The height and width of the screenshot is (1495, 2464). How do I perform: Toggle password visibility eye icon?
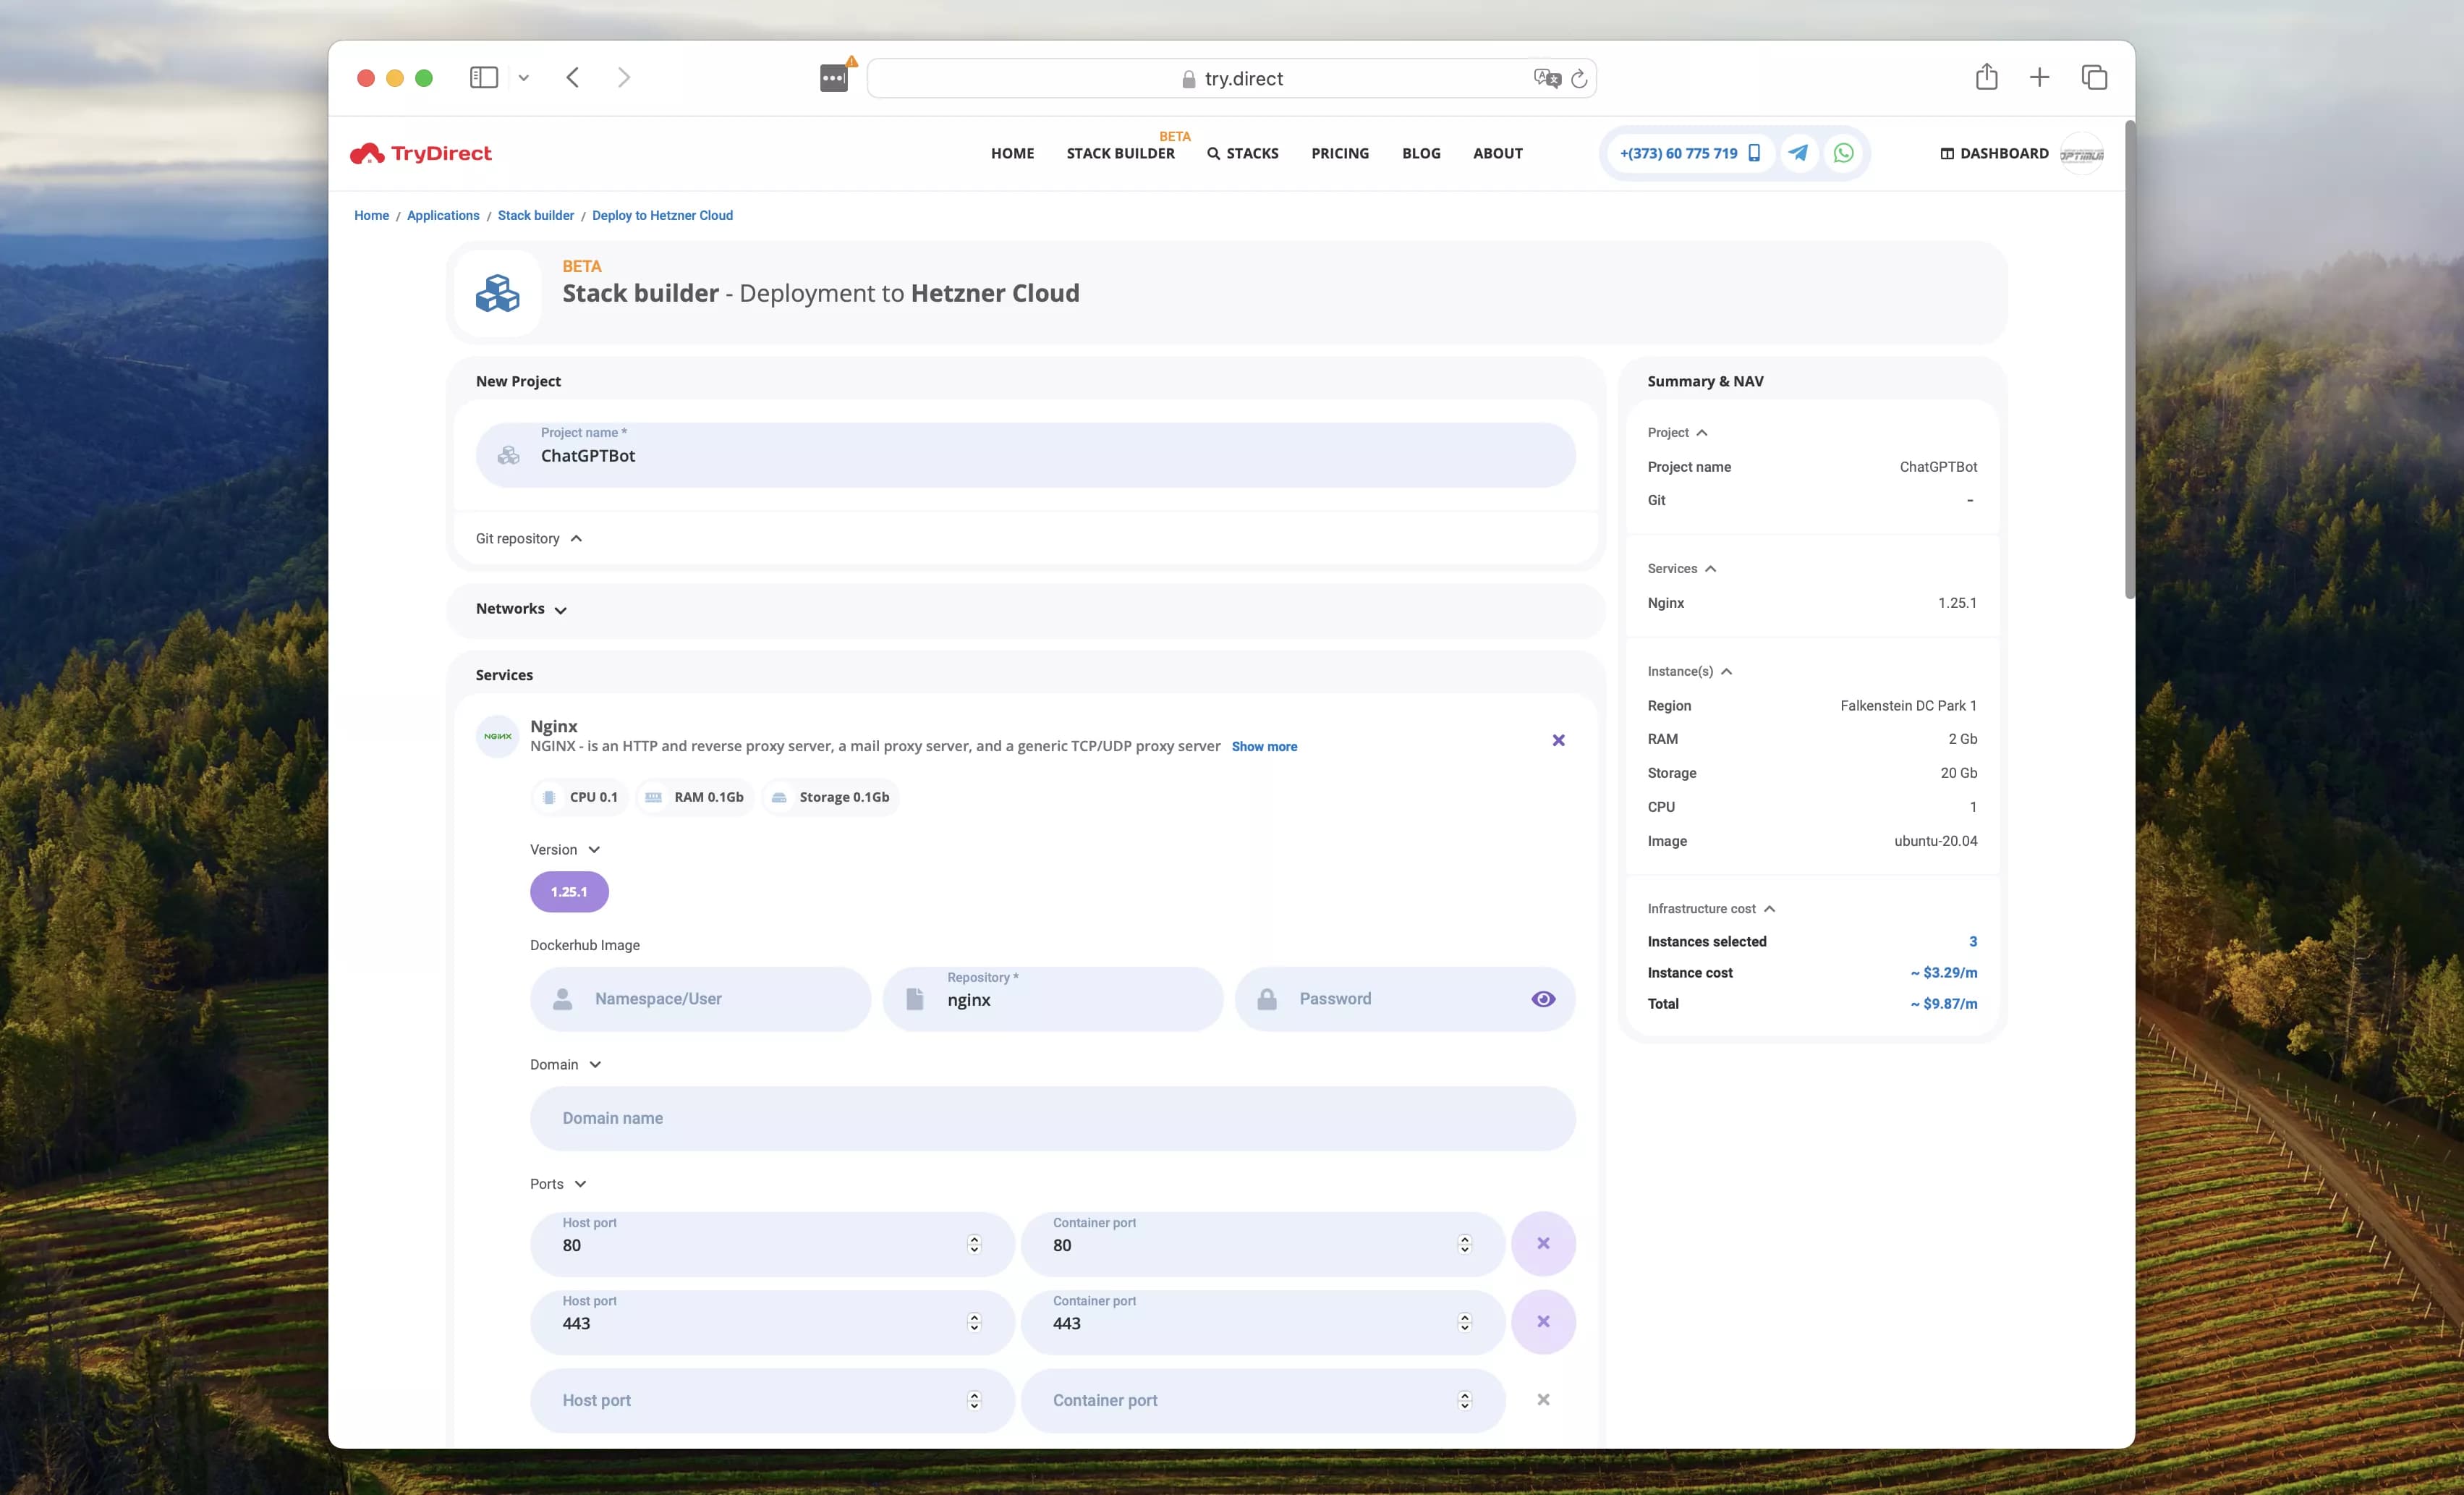tap(1543, 998)
